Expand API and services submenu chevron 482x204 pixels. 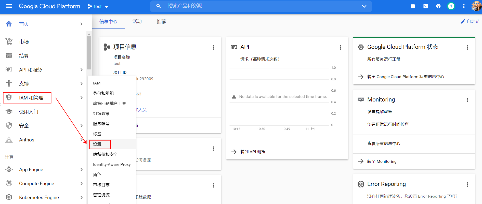(x=81, y=69)
